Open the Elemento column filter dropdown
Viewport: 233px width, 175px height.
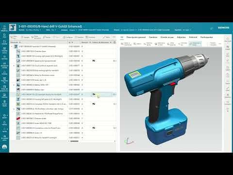tap(20, 42)
